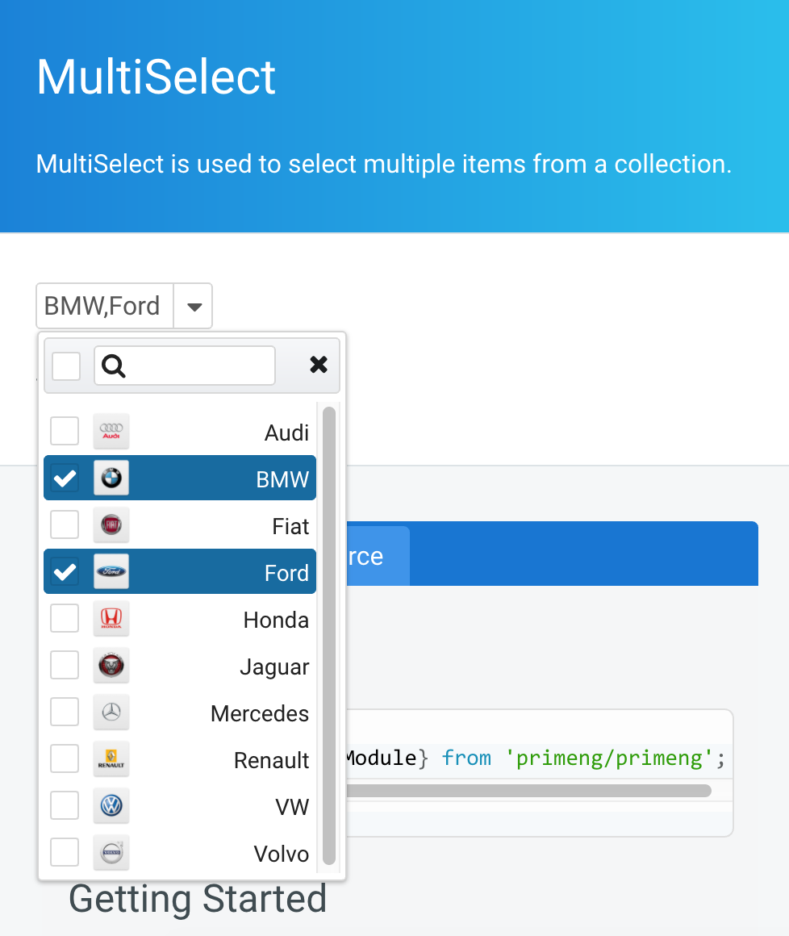Deselect the Ford option text
The image size is (789, 936).
pyautogui.click(x=286, y=573)
